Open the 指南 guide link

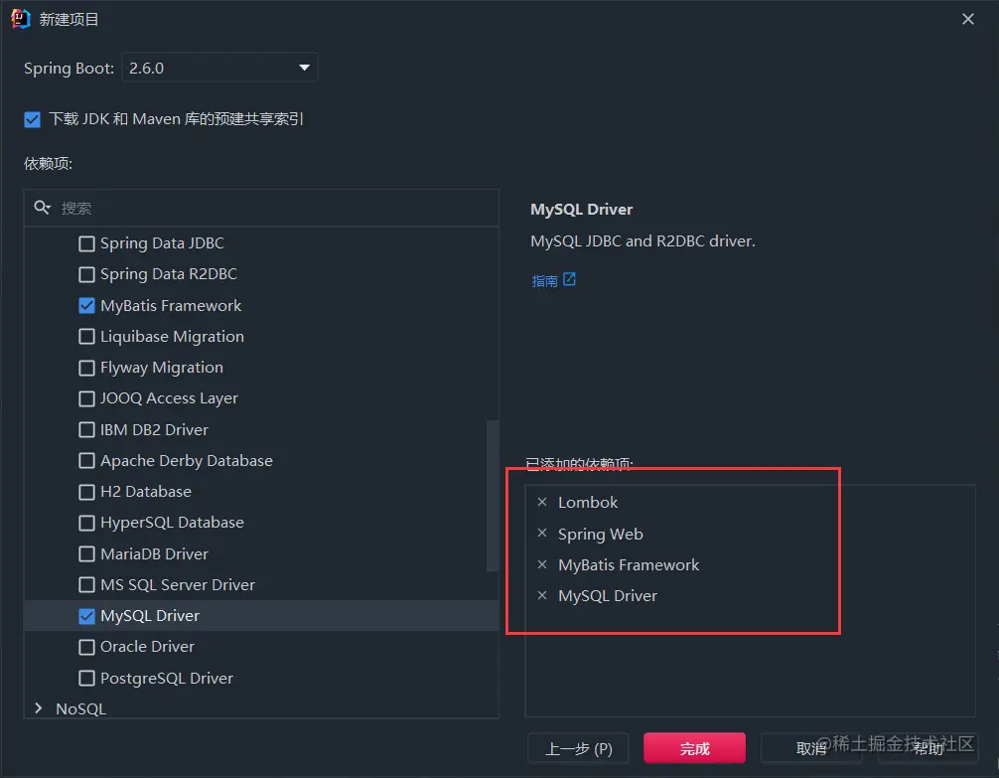(545, 280)
